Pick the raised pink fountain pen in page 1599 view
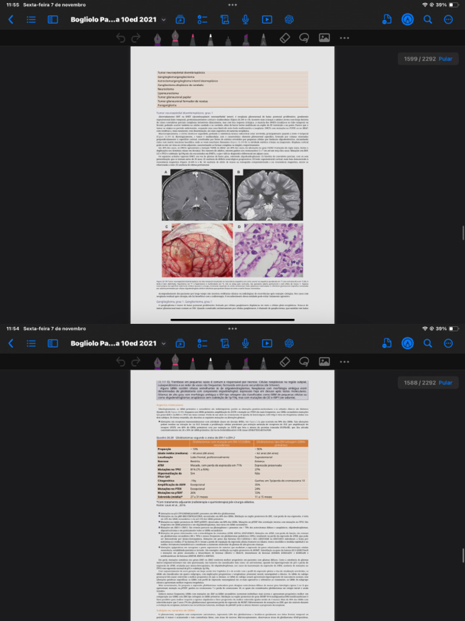The height and width of the screenshot is (621, 465). (175, 38)
